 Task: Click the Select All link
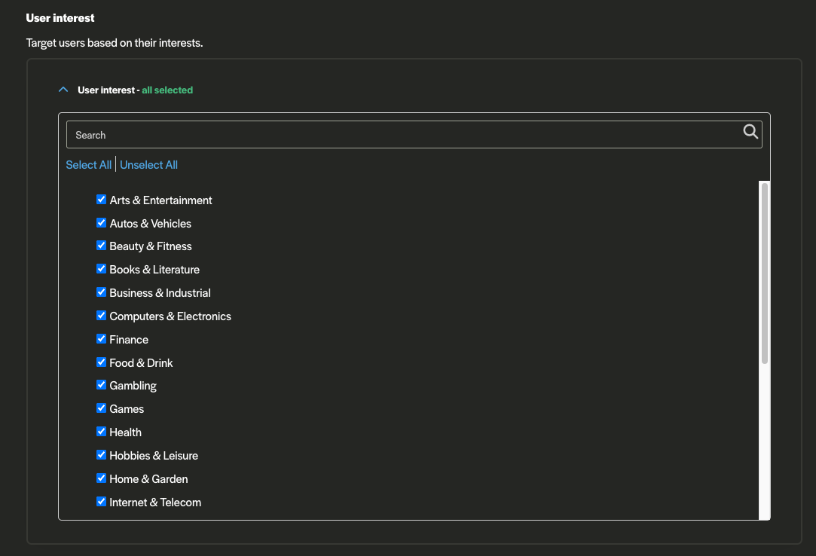[88, 165]
